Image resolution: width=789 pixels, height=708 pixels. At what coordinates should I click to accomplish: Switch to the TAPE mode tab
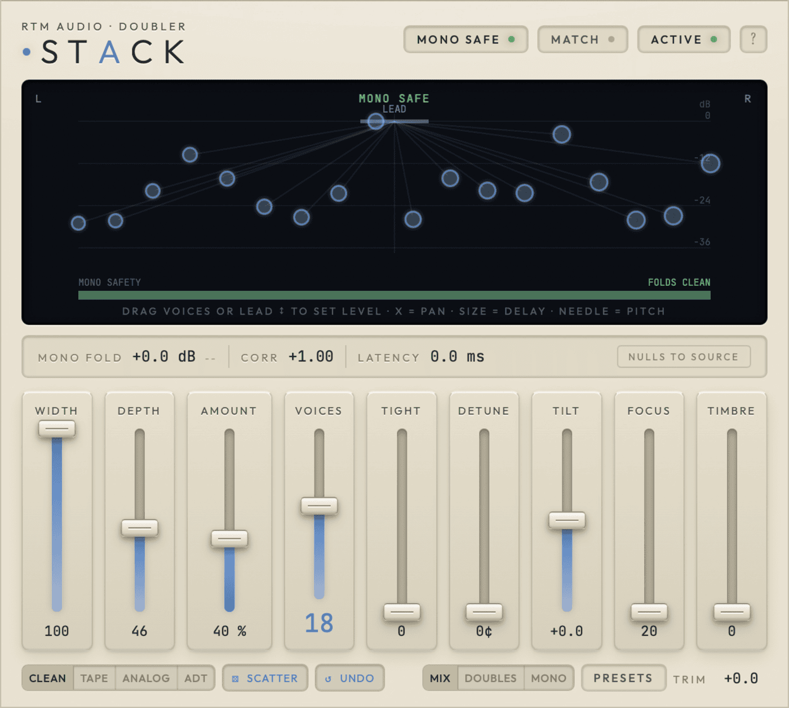pyautogui.click(x=94, y=678)
